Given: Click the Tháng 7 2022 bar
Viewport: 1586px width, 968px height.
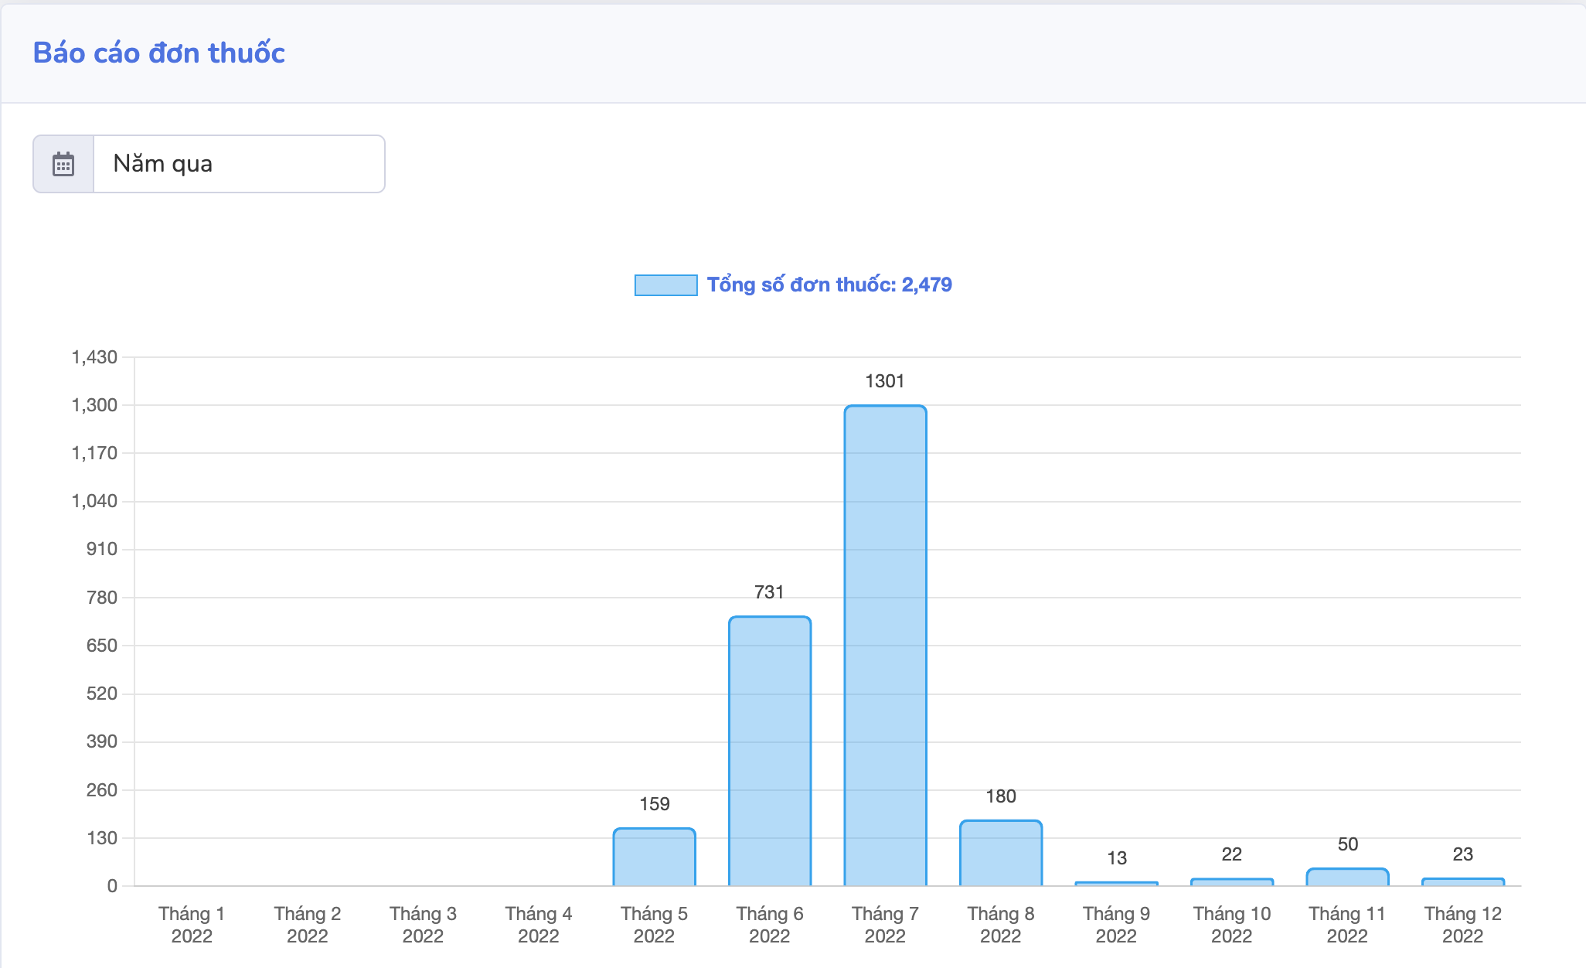Looking at the screenshot, I should click(885, 645).
